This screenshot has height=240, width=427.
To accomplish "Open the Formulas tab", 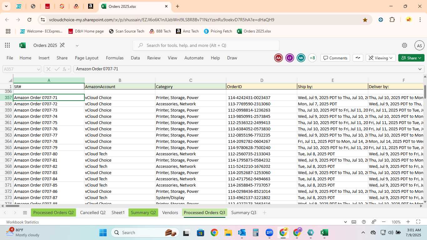I will (115, 58).
